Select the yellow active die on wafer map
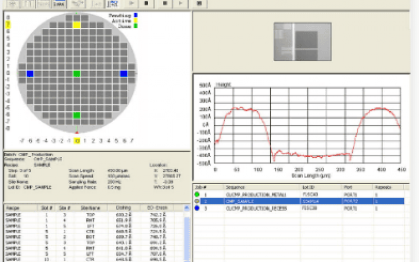This screenshot has width=419, height=262. click(76, 25)
